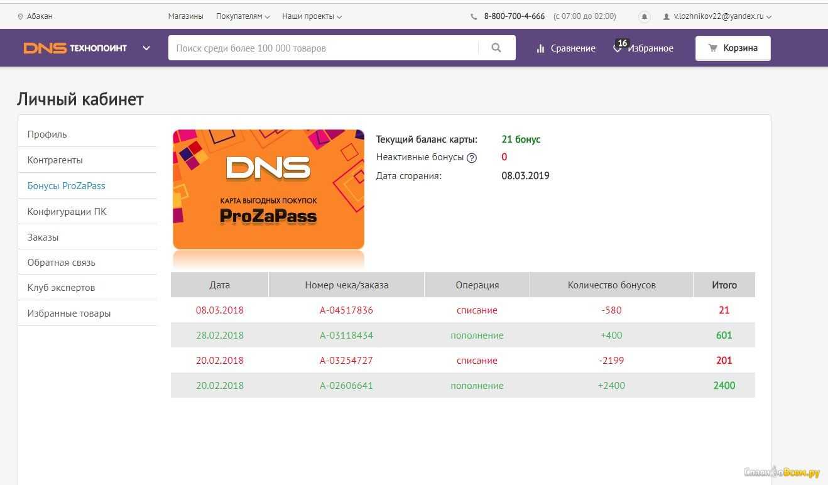The width and height of the screenshot is (828, 485).
Task: Click the Операция column header
Action: pyautogui.click(x=477, y=285)
